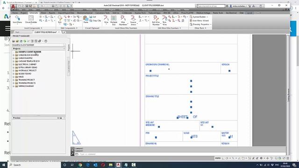The height and width of the screenshot is (168, 299).
Task: Expand the ELECTRICAL CABINET project
Action: 14,64
